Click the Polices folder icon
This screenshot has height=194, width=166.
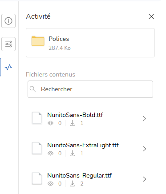click(38, 41)
